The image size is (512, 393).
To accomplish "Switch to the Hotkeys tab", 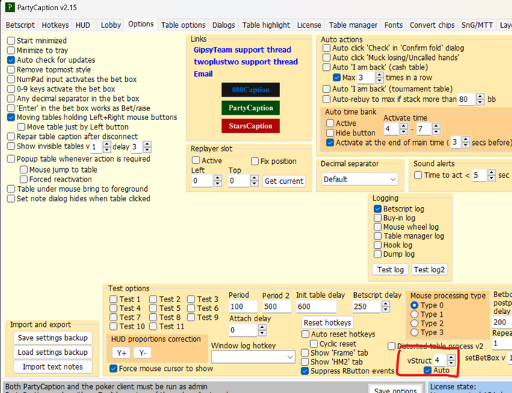I will point(55,24).
